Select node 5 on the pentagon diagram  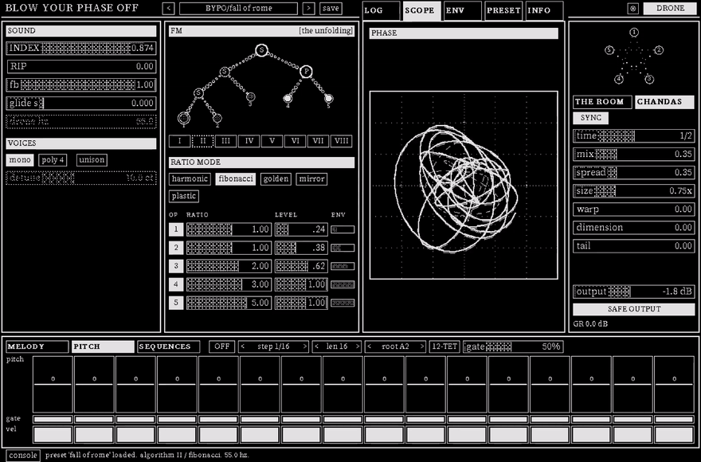point(609,50)
